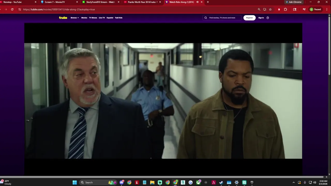This screenshot has height=186, width=331.
Task: Show hidden system tray icons
Action: point(294,182)
